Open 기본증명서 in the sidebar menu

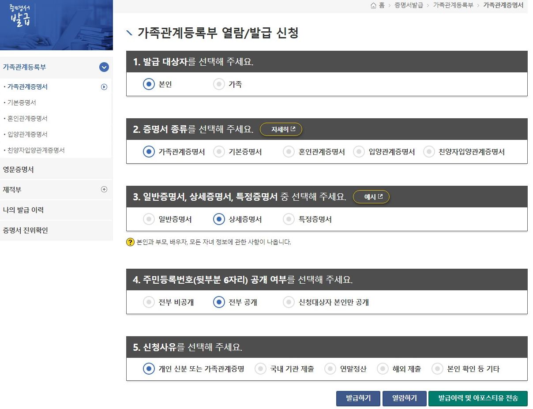tap(22, 103)
